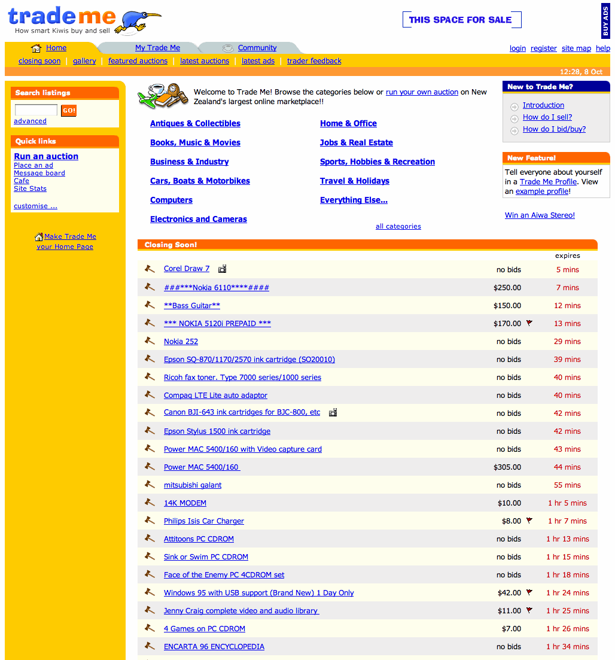Open Books, Music & Movies category
The image size is (615, 660).
click(x=195, y=142)
